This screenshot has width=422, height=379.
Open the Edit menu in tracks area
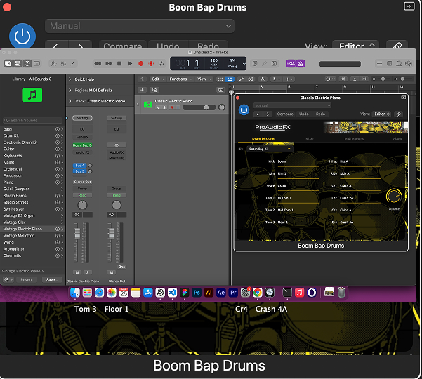click(x=157, y=79)
